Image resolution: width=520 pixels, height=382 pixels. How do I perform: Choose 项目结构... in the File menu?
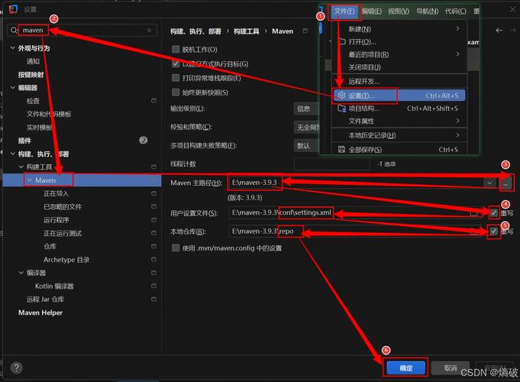coord(399,108)
